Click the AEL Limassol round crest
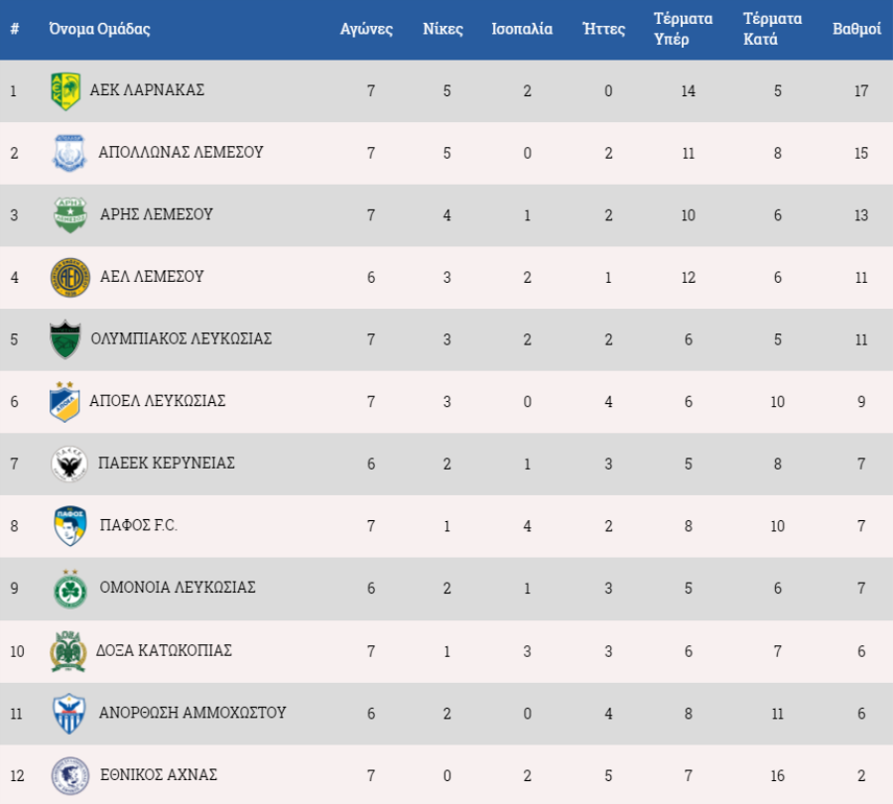Image resolution: width=893 pixels, height=804 pixels. [x=70, y=278]
